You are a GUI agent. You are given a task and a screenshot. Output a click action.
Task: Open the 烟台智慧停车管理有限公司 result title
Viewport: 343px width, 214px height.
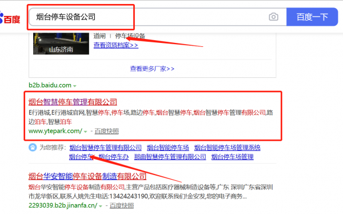[x=73, y=102]
